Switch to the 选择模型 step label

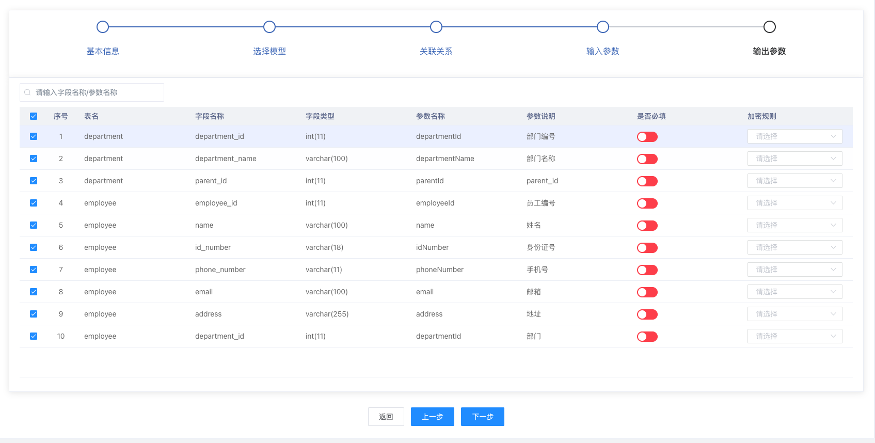coord(269,51)
